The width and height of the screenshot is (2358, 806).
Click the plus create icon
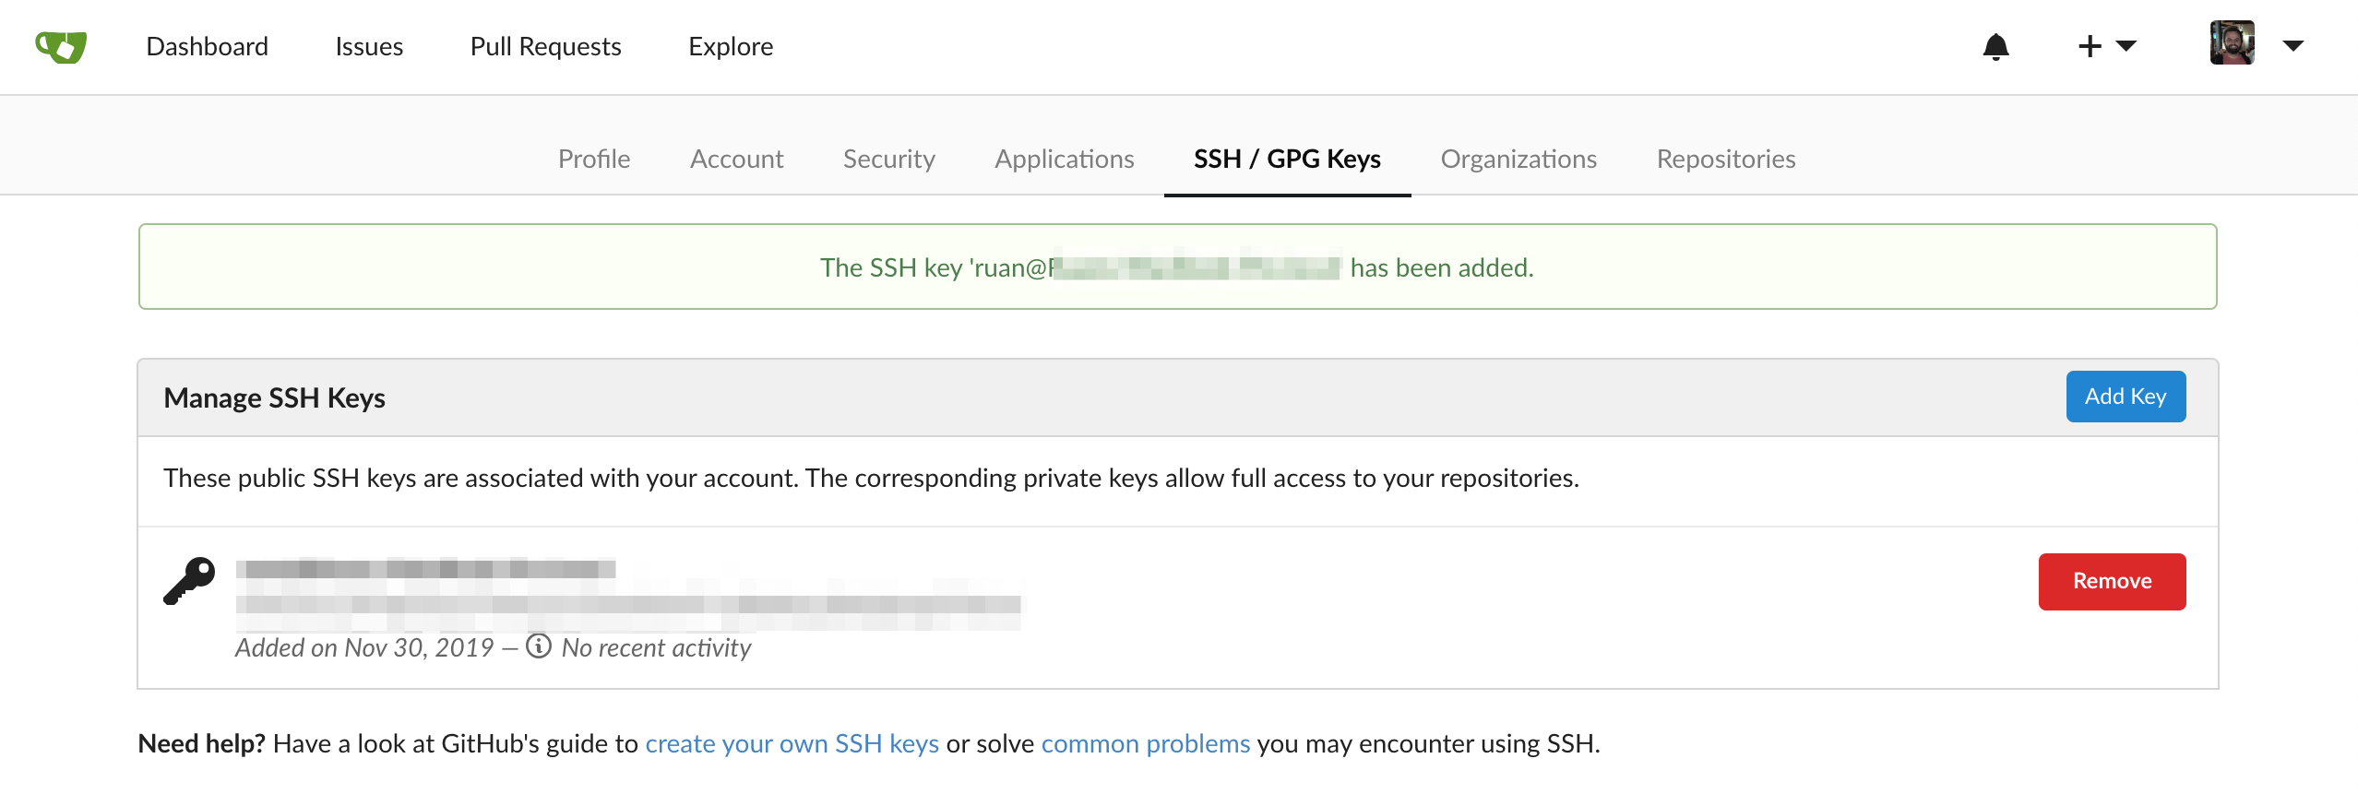point(2090,46)
